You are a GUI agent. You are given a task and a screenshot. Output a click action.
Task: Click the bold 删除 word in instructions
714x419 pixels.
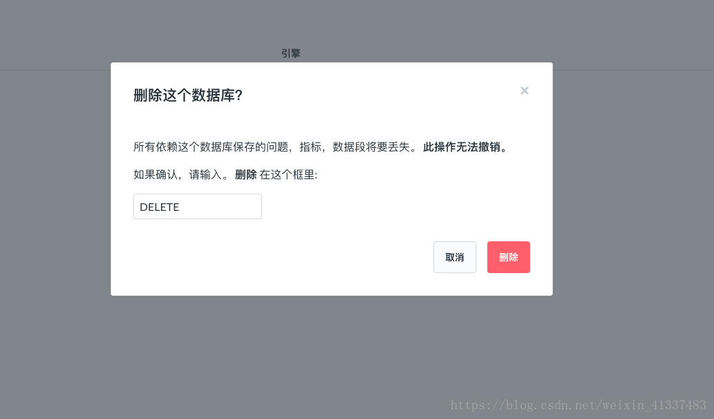(x=246, y=174)
